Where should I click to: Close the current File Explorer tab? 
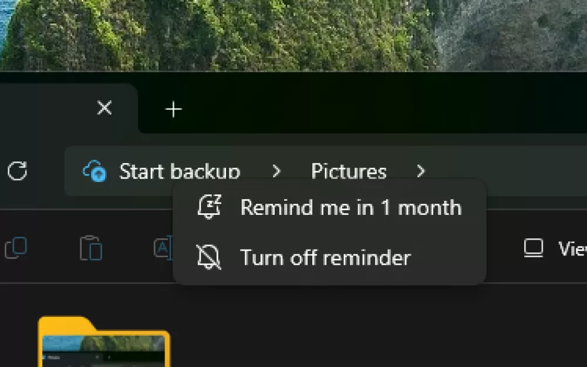tap(104, 108)
